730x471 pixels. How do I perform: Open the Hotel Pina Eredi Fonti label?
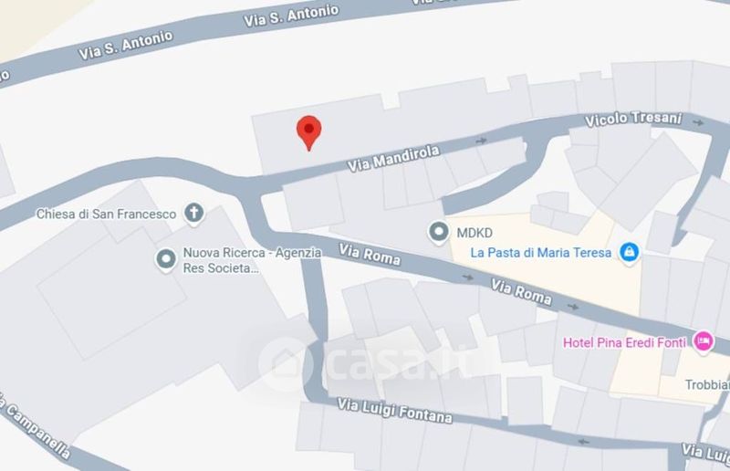click(624, 342)
